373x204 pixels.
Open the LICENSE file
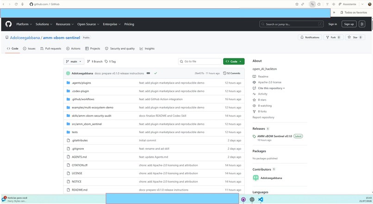(x=77, y=173)
